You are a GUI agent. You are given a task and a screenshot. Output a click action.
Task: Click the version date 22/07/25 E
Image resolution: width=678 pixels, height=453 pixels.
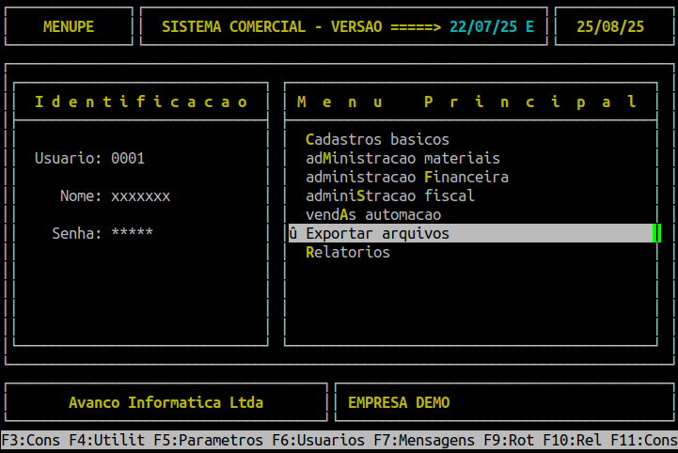(492, 27)
